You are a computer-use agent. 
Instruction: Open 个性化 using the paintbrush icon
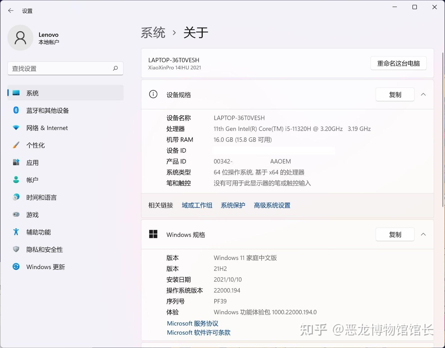(x=16, y=145)
